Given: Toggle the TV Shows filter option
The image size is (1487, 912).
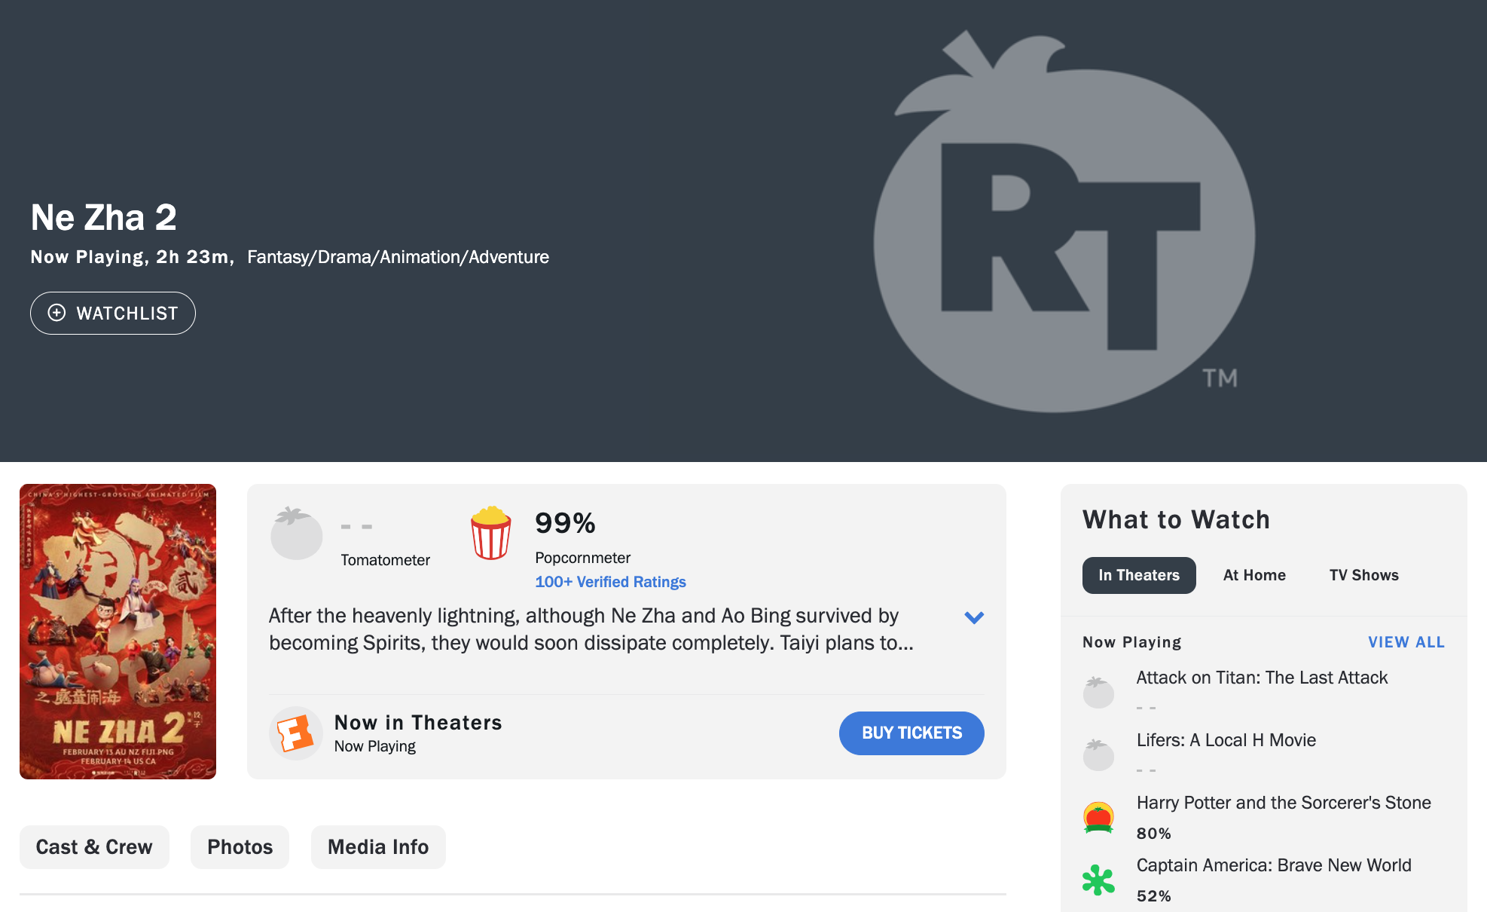Looking at the screenshot, I should [1363, 574].
